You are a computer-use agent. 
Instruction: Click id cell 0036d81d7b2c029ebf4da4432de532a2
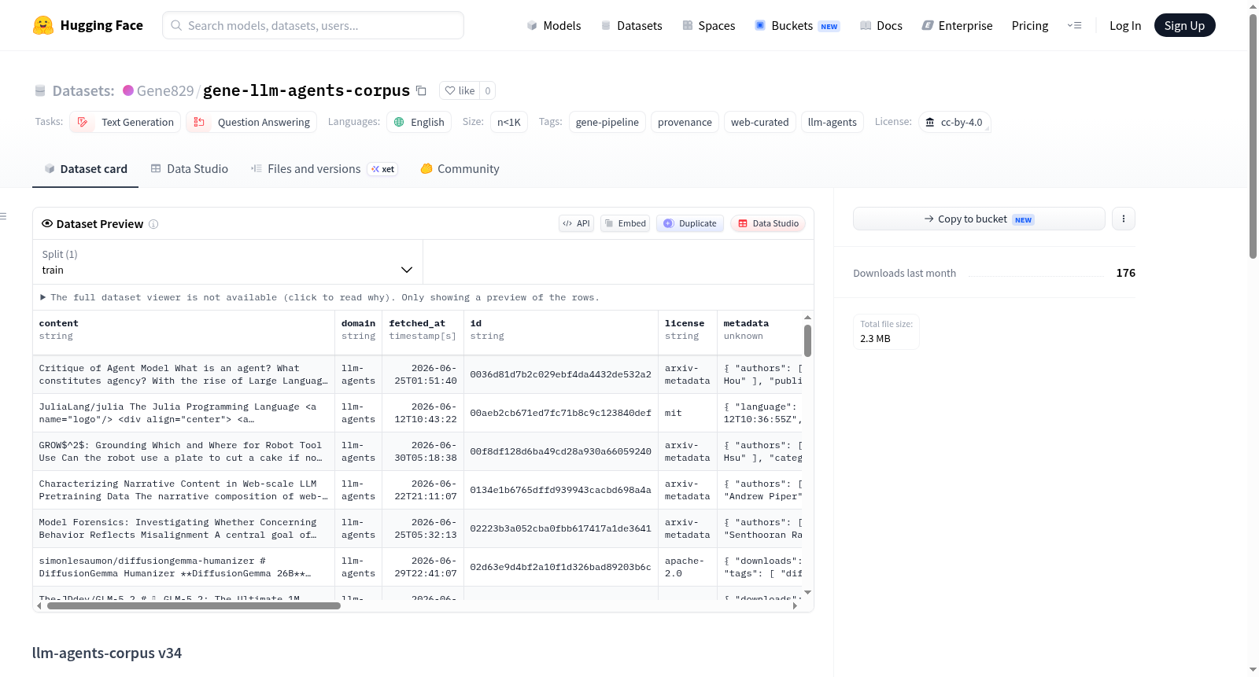[x=561, y=374]
